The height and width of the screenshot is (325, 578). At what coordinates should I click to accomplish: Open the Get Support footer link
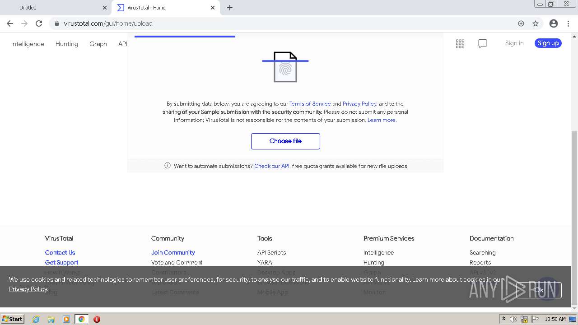(61, 262)
